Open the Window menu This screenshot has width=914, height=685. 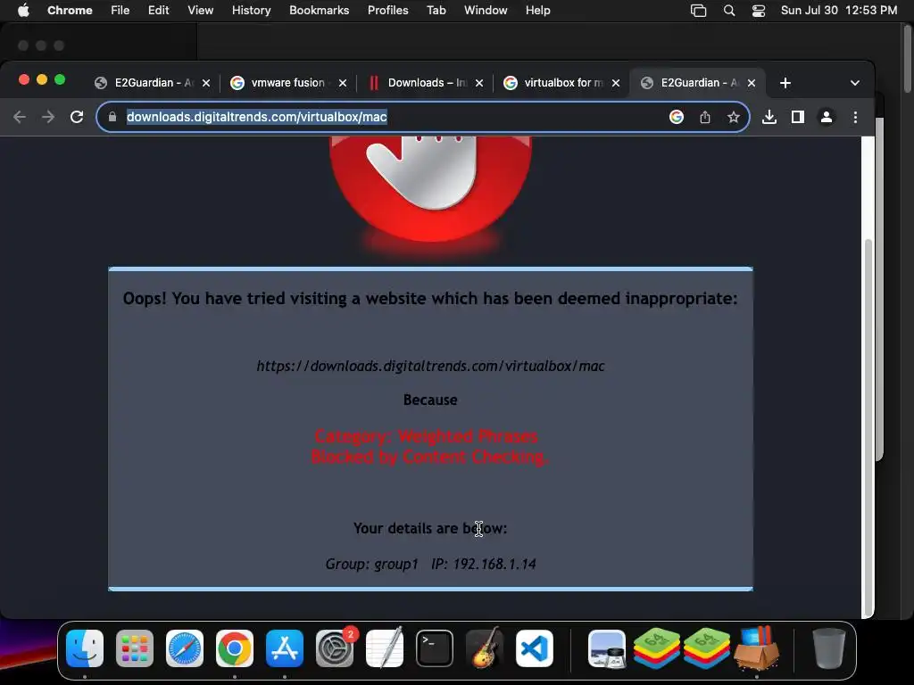486,11
